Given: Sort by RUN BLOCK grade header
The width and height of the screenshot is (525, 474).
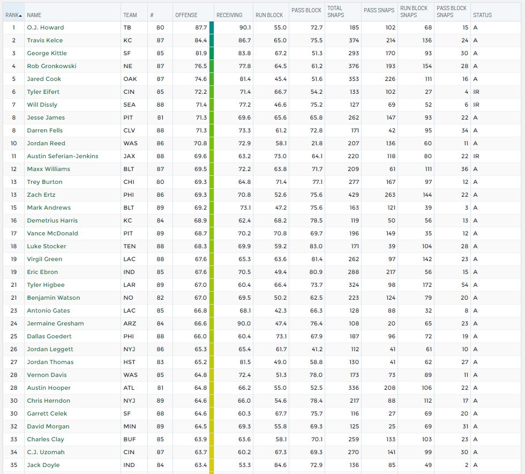Looking at the screenshot, I should pyautogui.click(x=269, y=15).
